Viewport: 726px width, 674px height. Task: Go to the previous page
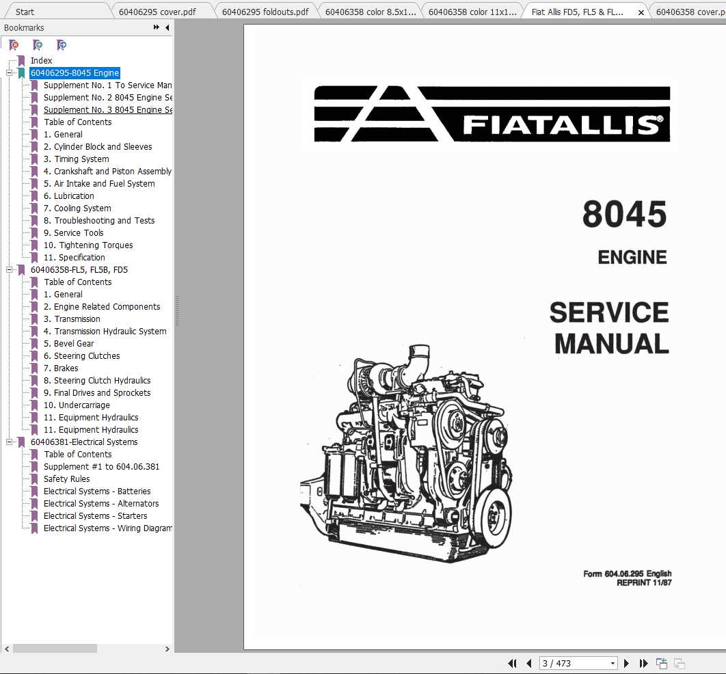click(528, 663)
